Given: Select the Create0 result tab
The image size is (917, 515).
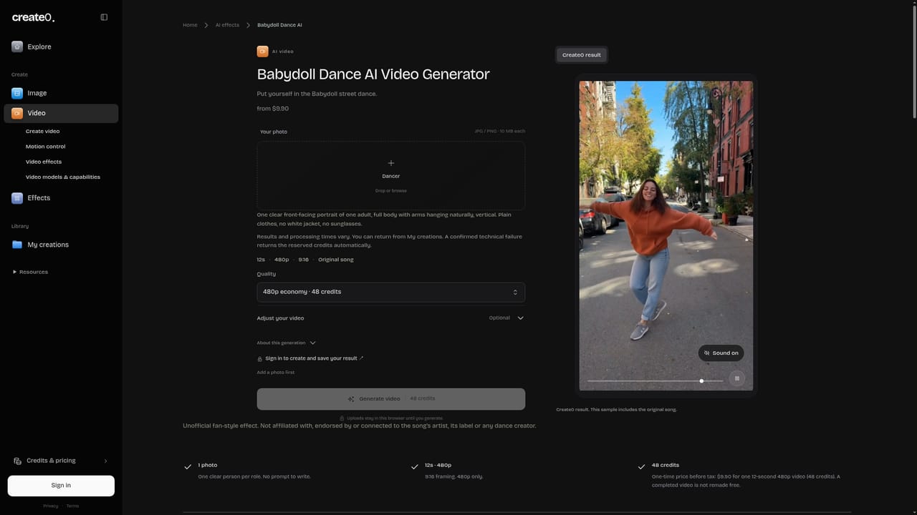Looking at the screenshot, I should 582,55.
